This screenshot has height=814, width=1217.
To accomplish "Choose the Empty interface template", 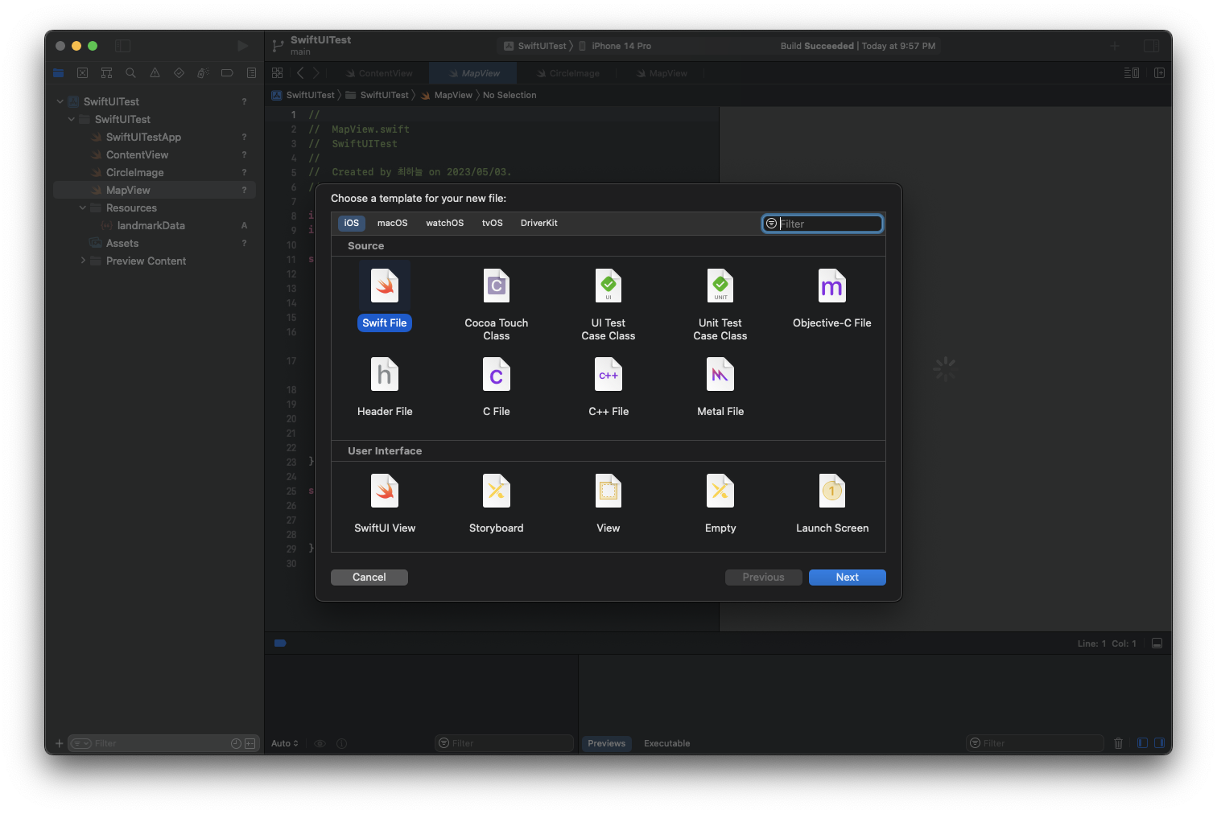I will point(720,503).
